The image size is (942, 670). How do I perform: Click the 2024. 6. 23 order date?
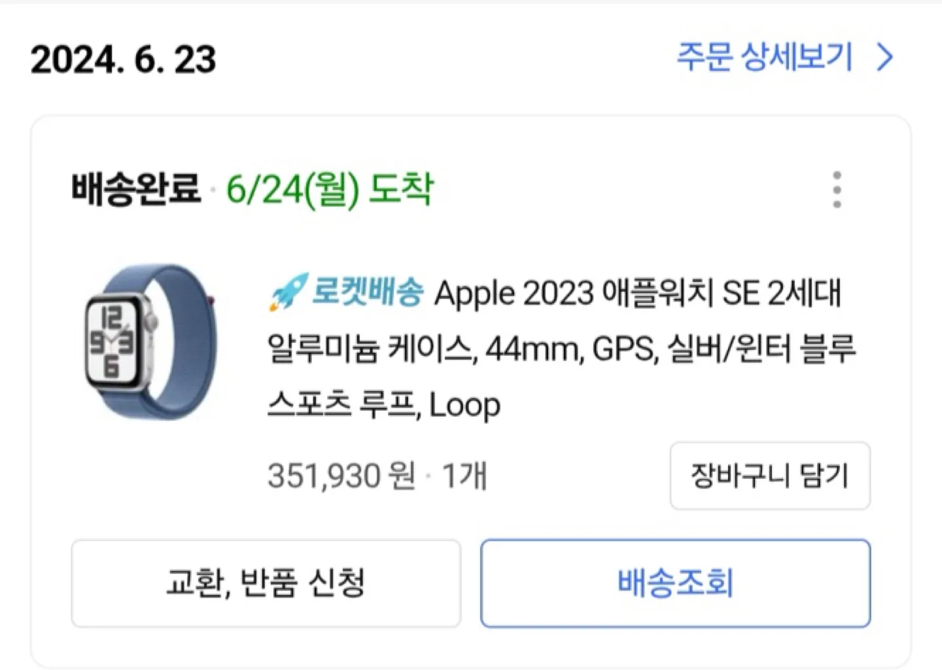tap(123, 60)
